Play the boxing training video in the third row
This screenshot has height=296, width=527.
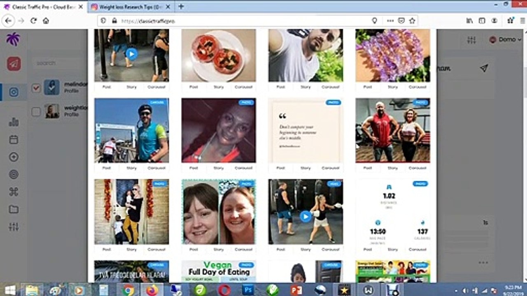[x=305, y=216]
